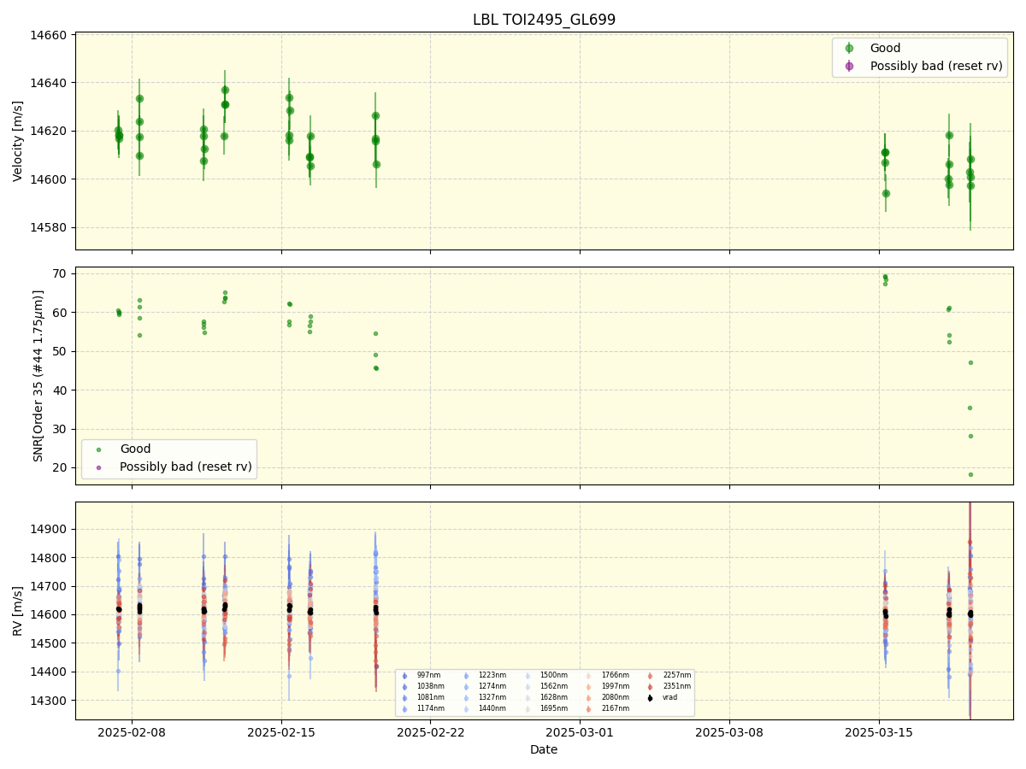Click the 'SNR[Order 35 (#44 1.75µm)]' axis label
The image size is (1026, 769).
[38, 376]
